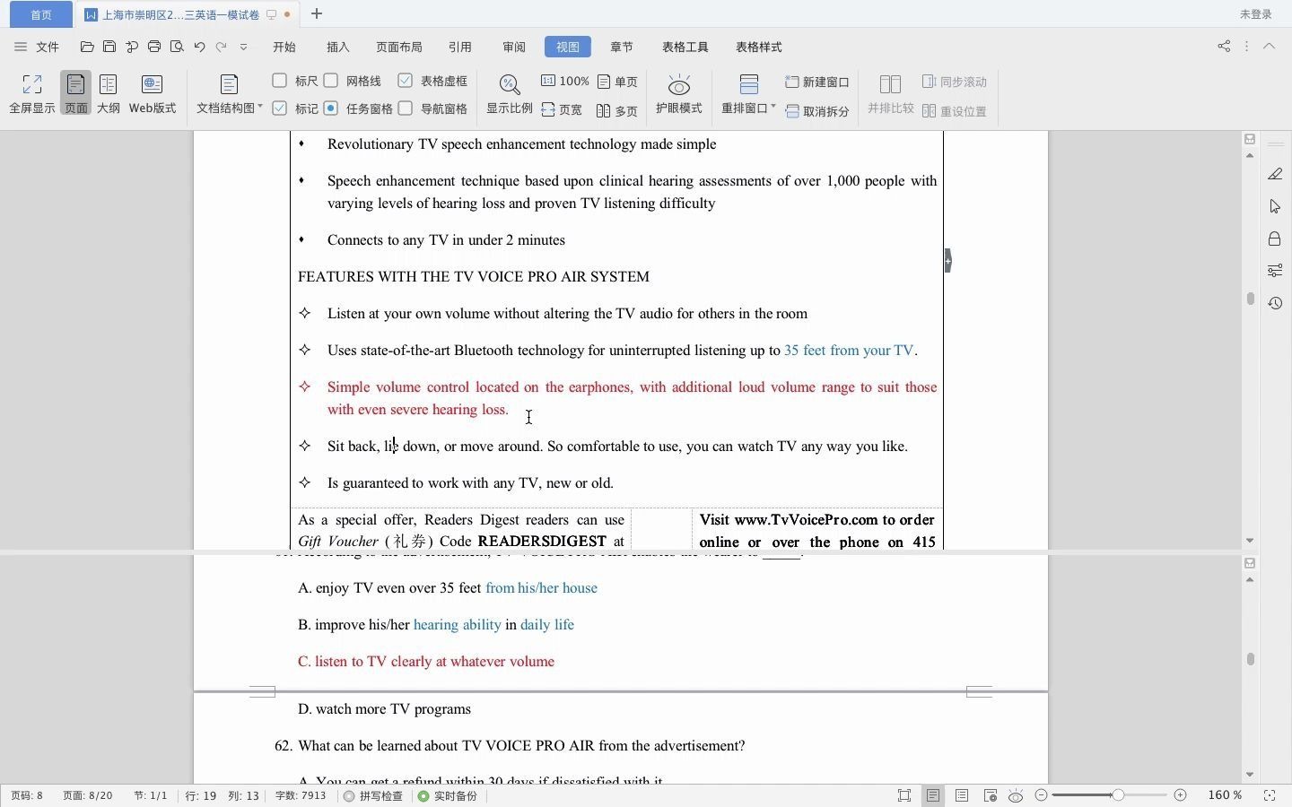This screenshot has height=807, width=1292.
Task: Enable eye protection mode (护眼模式)
Action: [679, 94]
